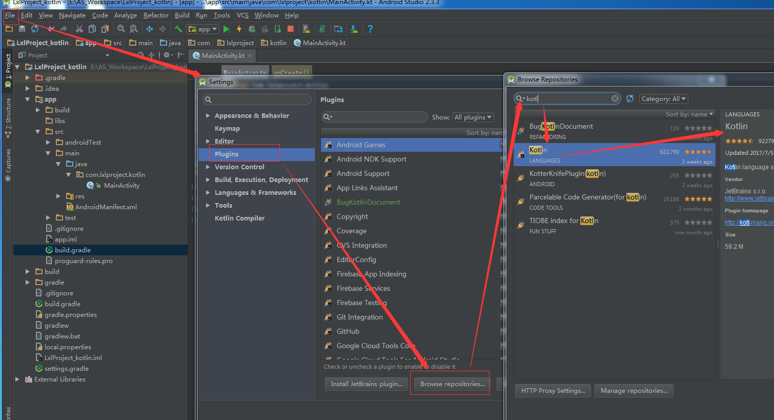The image size is (774, 420).
Task: Open the app run configuration dropdown
Action: click(x=203, y=29)
